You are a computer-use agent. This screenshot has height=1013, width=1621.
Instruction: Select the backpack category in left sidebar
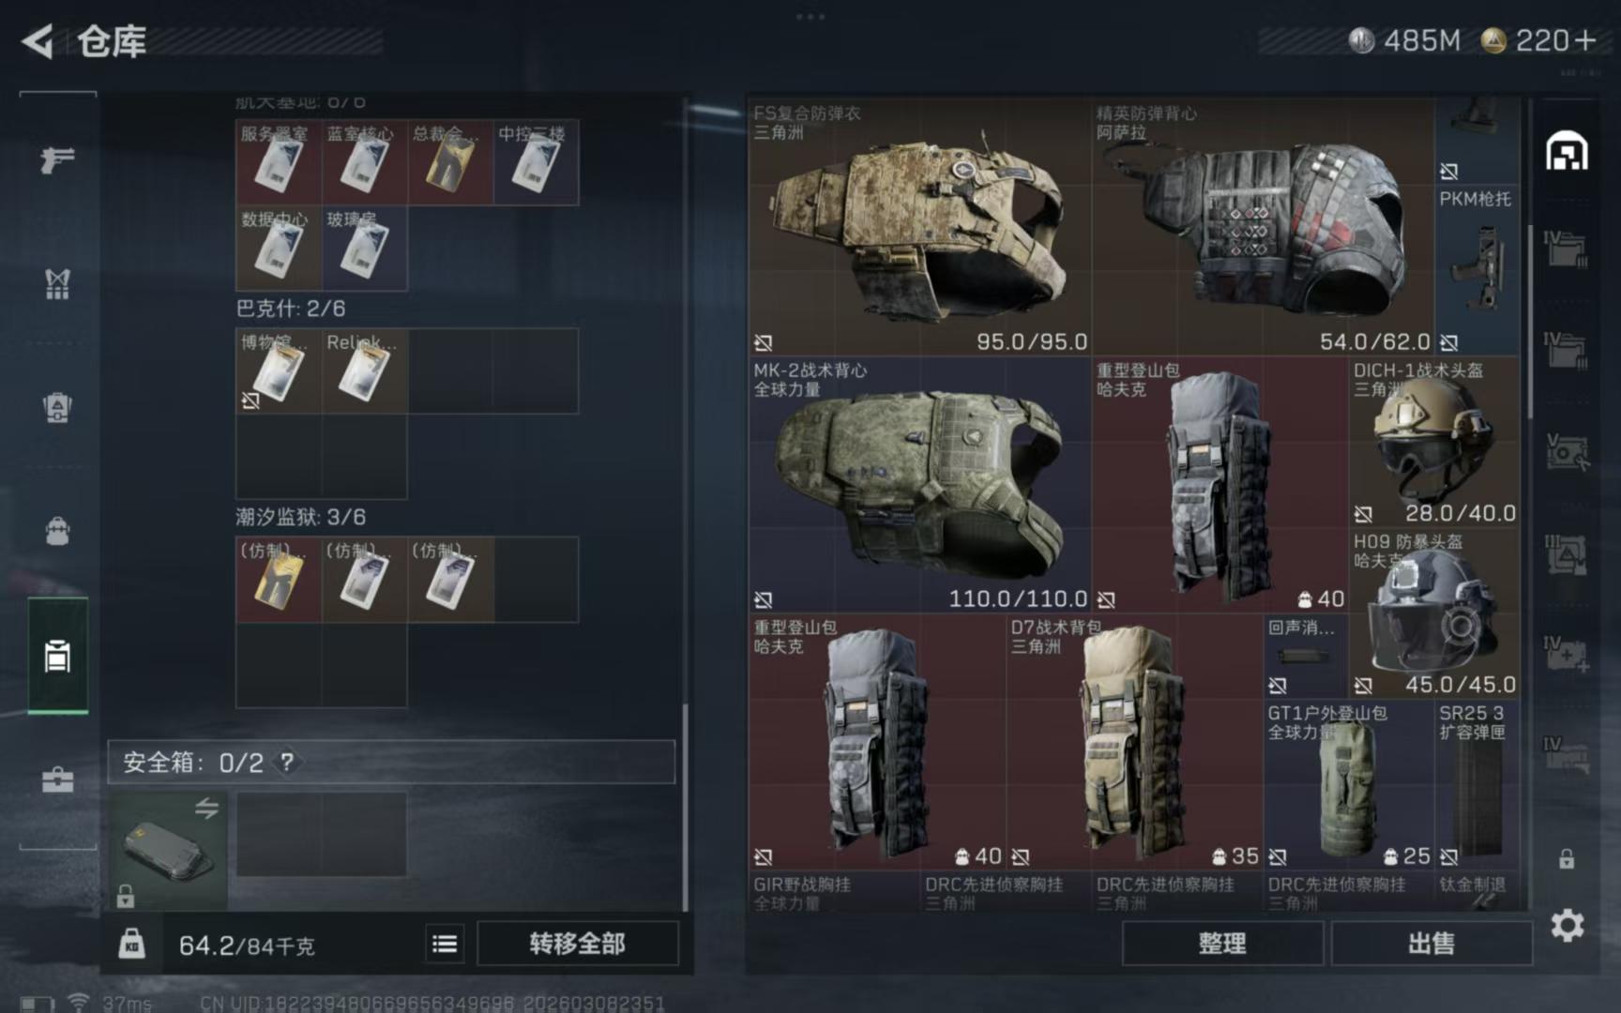pyautogui.click(x=57, y=531)
